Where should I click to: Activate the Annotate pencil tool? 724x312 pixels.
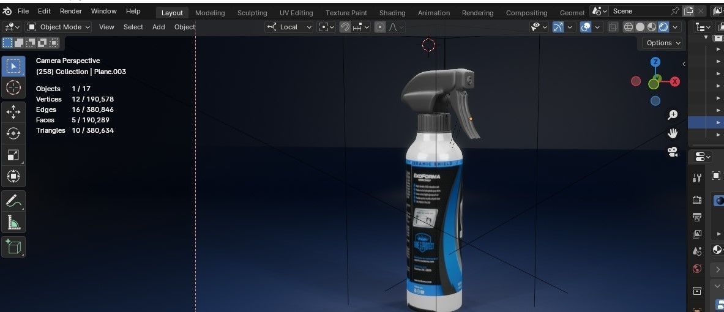[x=13, y=201]
